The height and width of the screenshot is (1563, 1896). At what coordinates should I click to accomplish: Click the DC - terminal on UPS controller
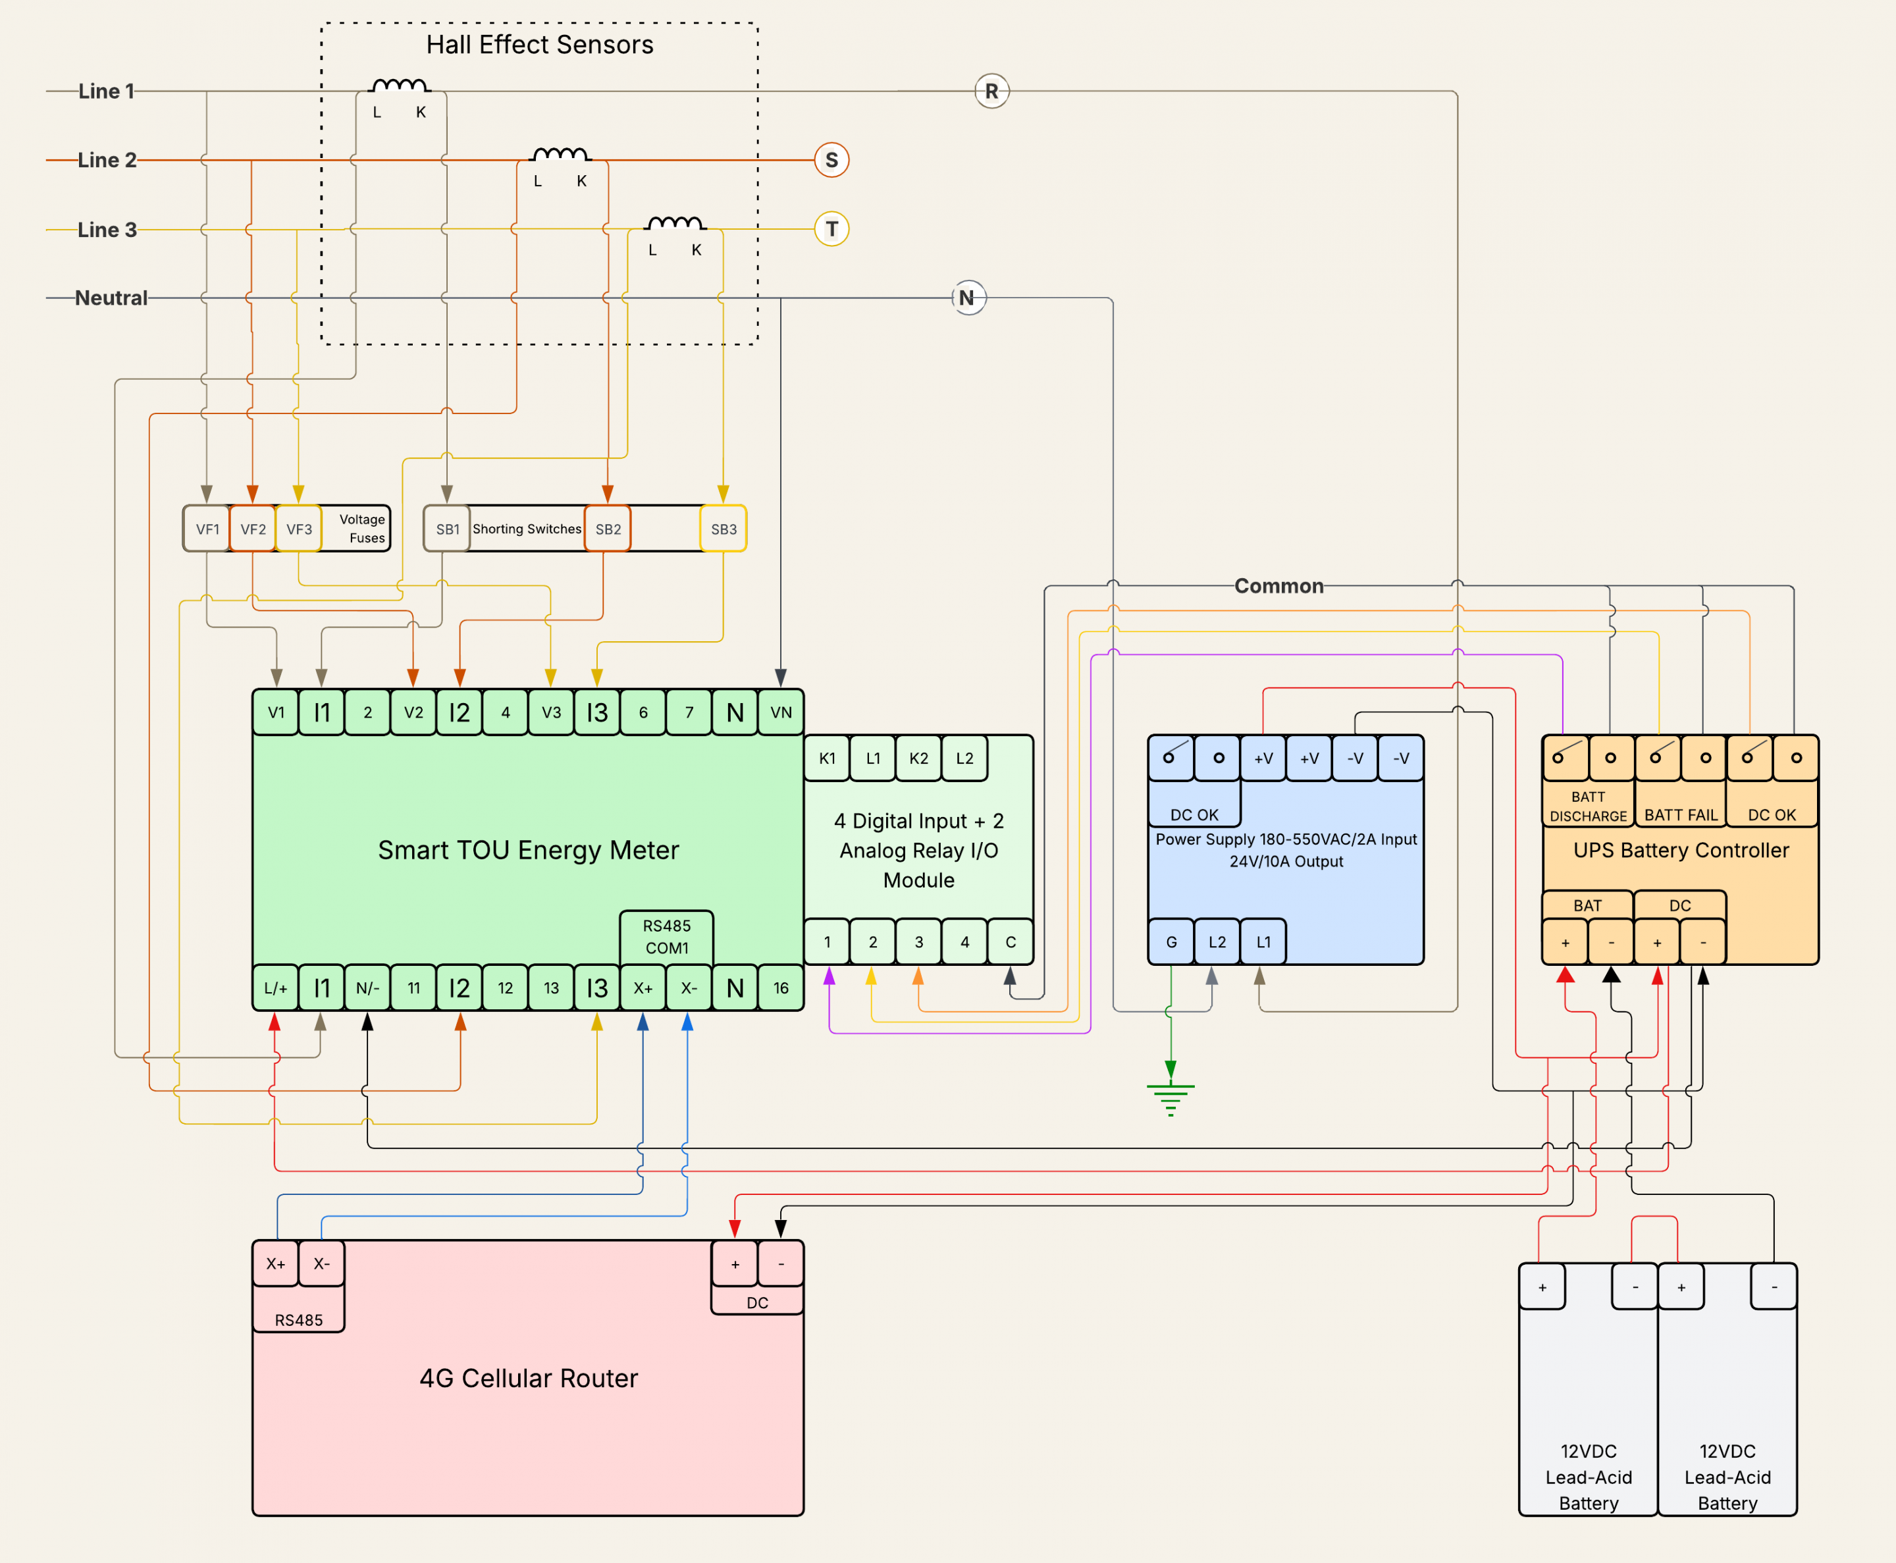1703,941
